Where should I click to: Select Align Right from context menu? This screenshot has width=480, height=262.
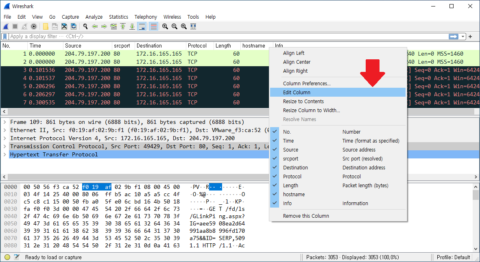click(338, 71)
